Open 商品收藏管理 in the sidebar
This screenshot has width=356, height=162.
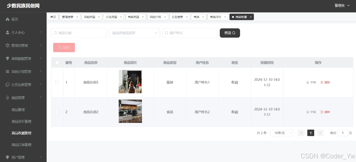[21, 133]
